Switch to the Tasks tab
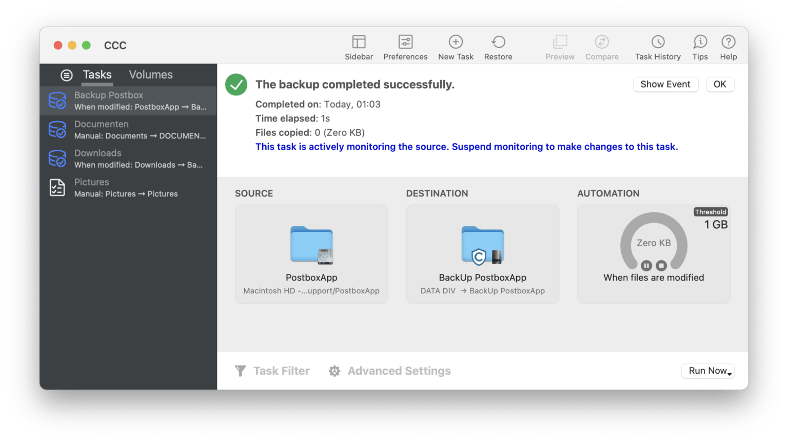This screenshot has width=788, height=442. click(x=97, y=75)
